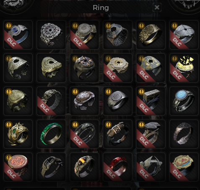
Task: Pick the dark braided leather ring with copper clasp
Action: pyautogui.click(x=117, y=134)
